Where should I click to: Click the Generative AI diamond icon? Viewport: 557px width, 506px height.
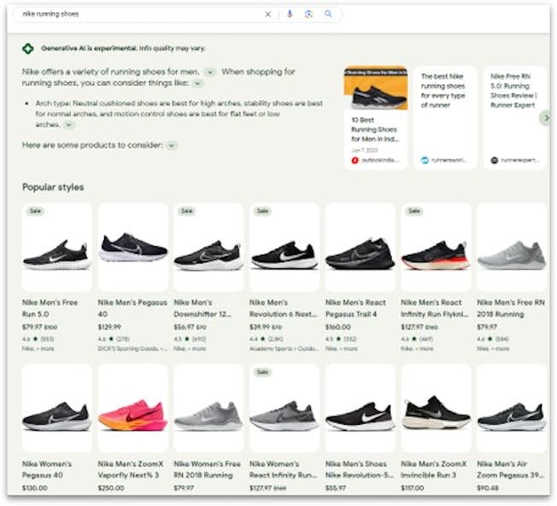point(28,49)
